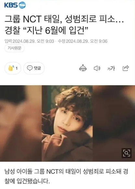Click the robot AI summary icon
The width and height of the screenshot is (135, 189).
coord(83,68)
